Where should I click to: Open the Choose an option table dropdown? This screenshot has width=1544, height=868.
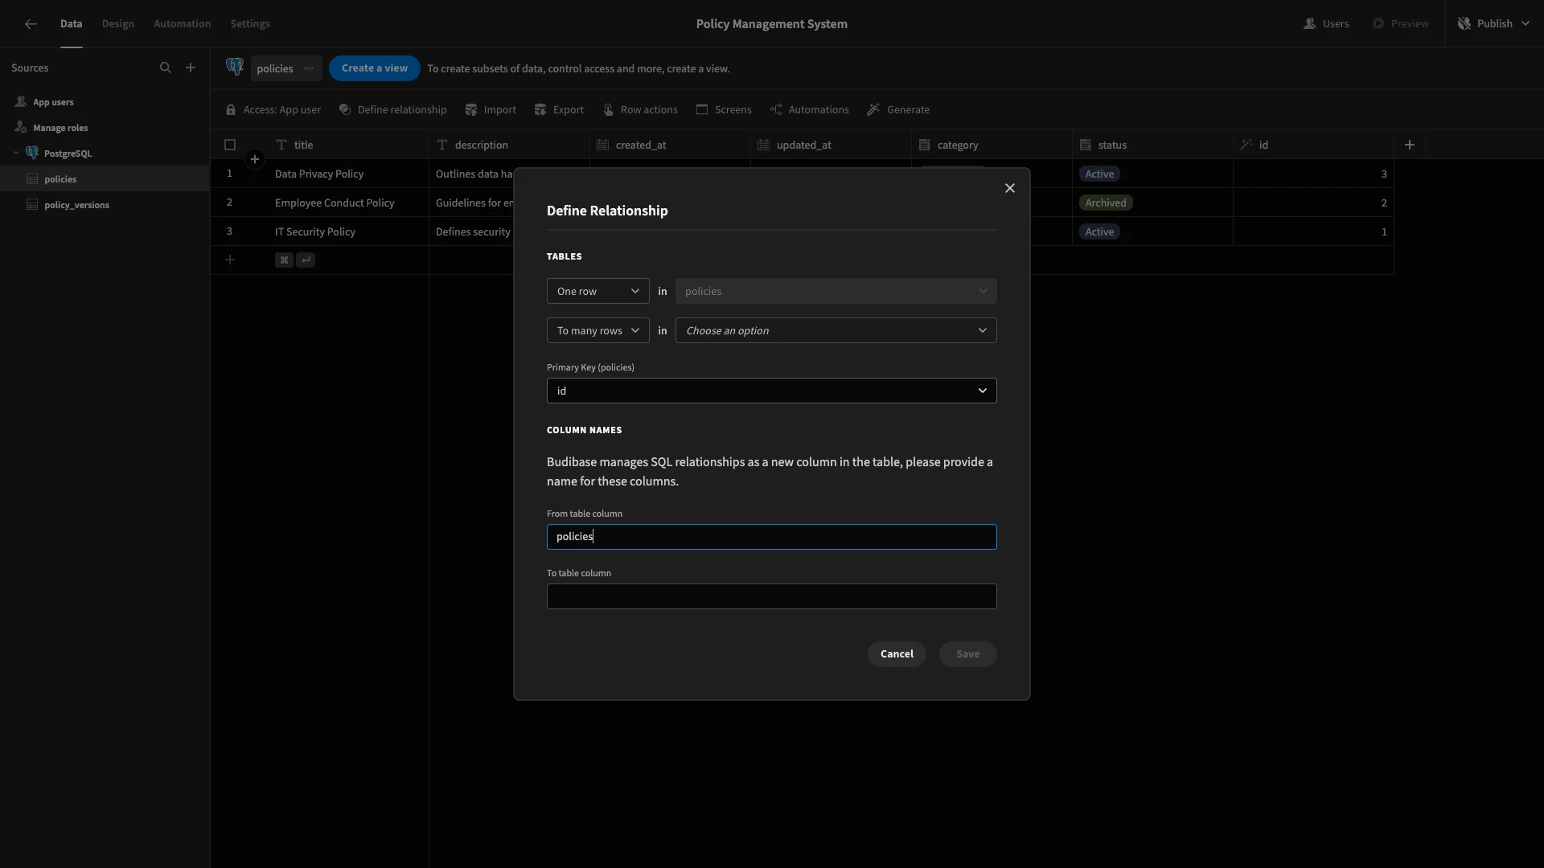tap(836, 331)
